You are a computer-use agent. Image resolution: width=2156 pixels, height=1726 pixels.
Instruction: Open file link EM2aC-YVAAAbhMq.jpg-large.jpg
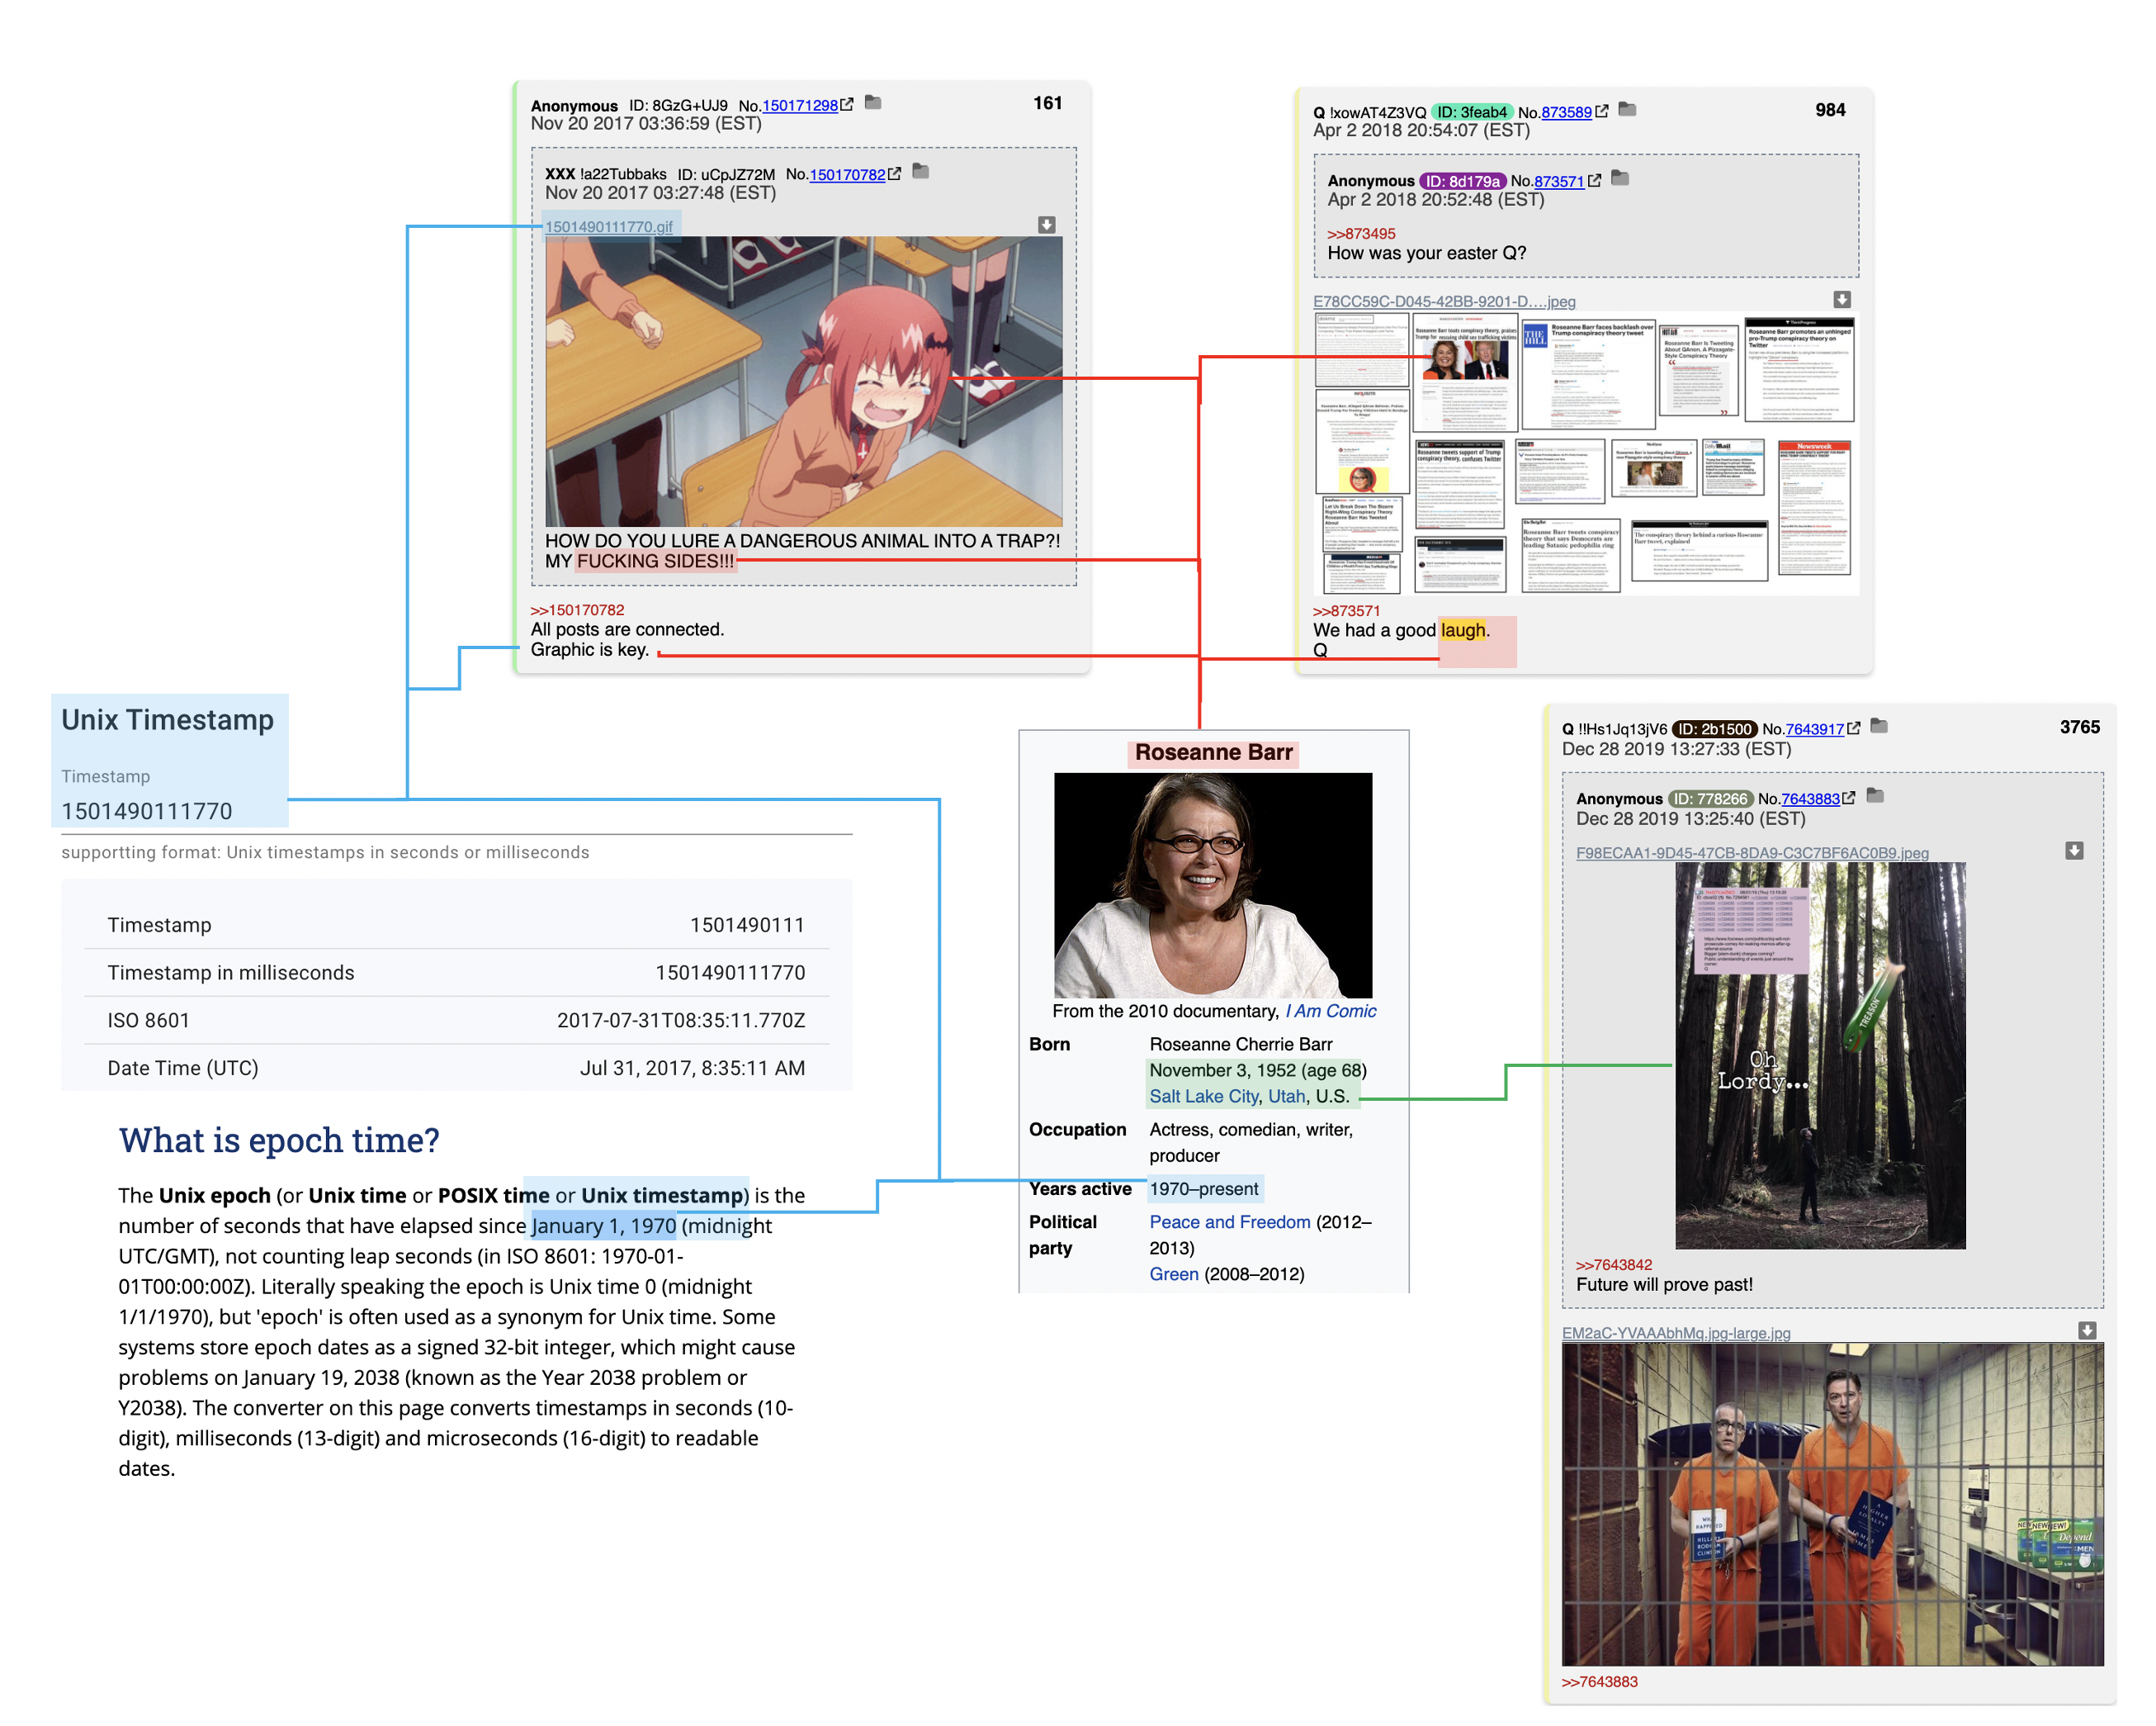(1676, 1334)
